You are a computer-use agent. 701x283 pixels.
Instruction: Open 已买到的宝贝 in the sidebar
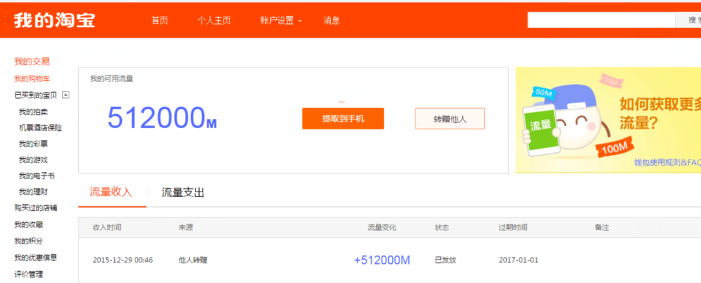pos(36,95)
